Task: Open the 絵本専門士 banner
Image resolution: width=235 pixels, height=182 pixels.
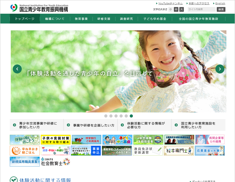Action: coord(179,151)
